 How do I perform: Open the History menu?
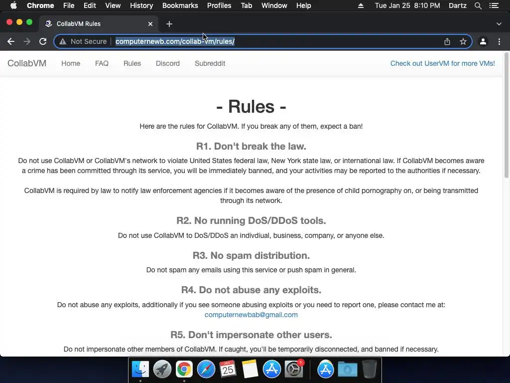141,5
